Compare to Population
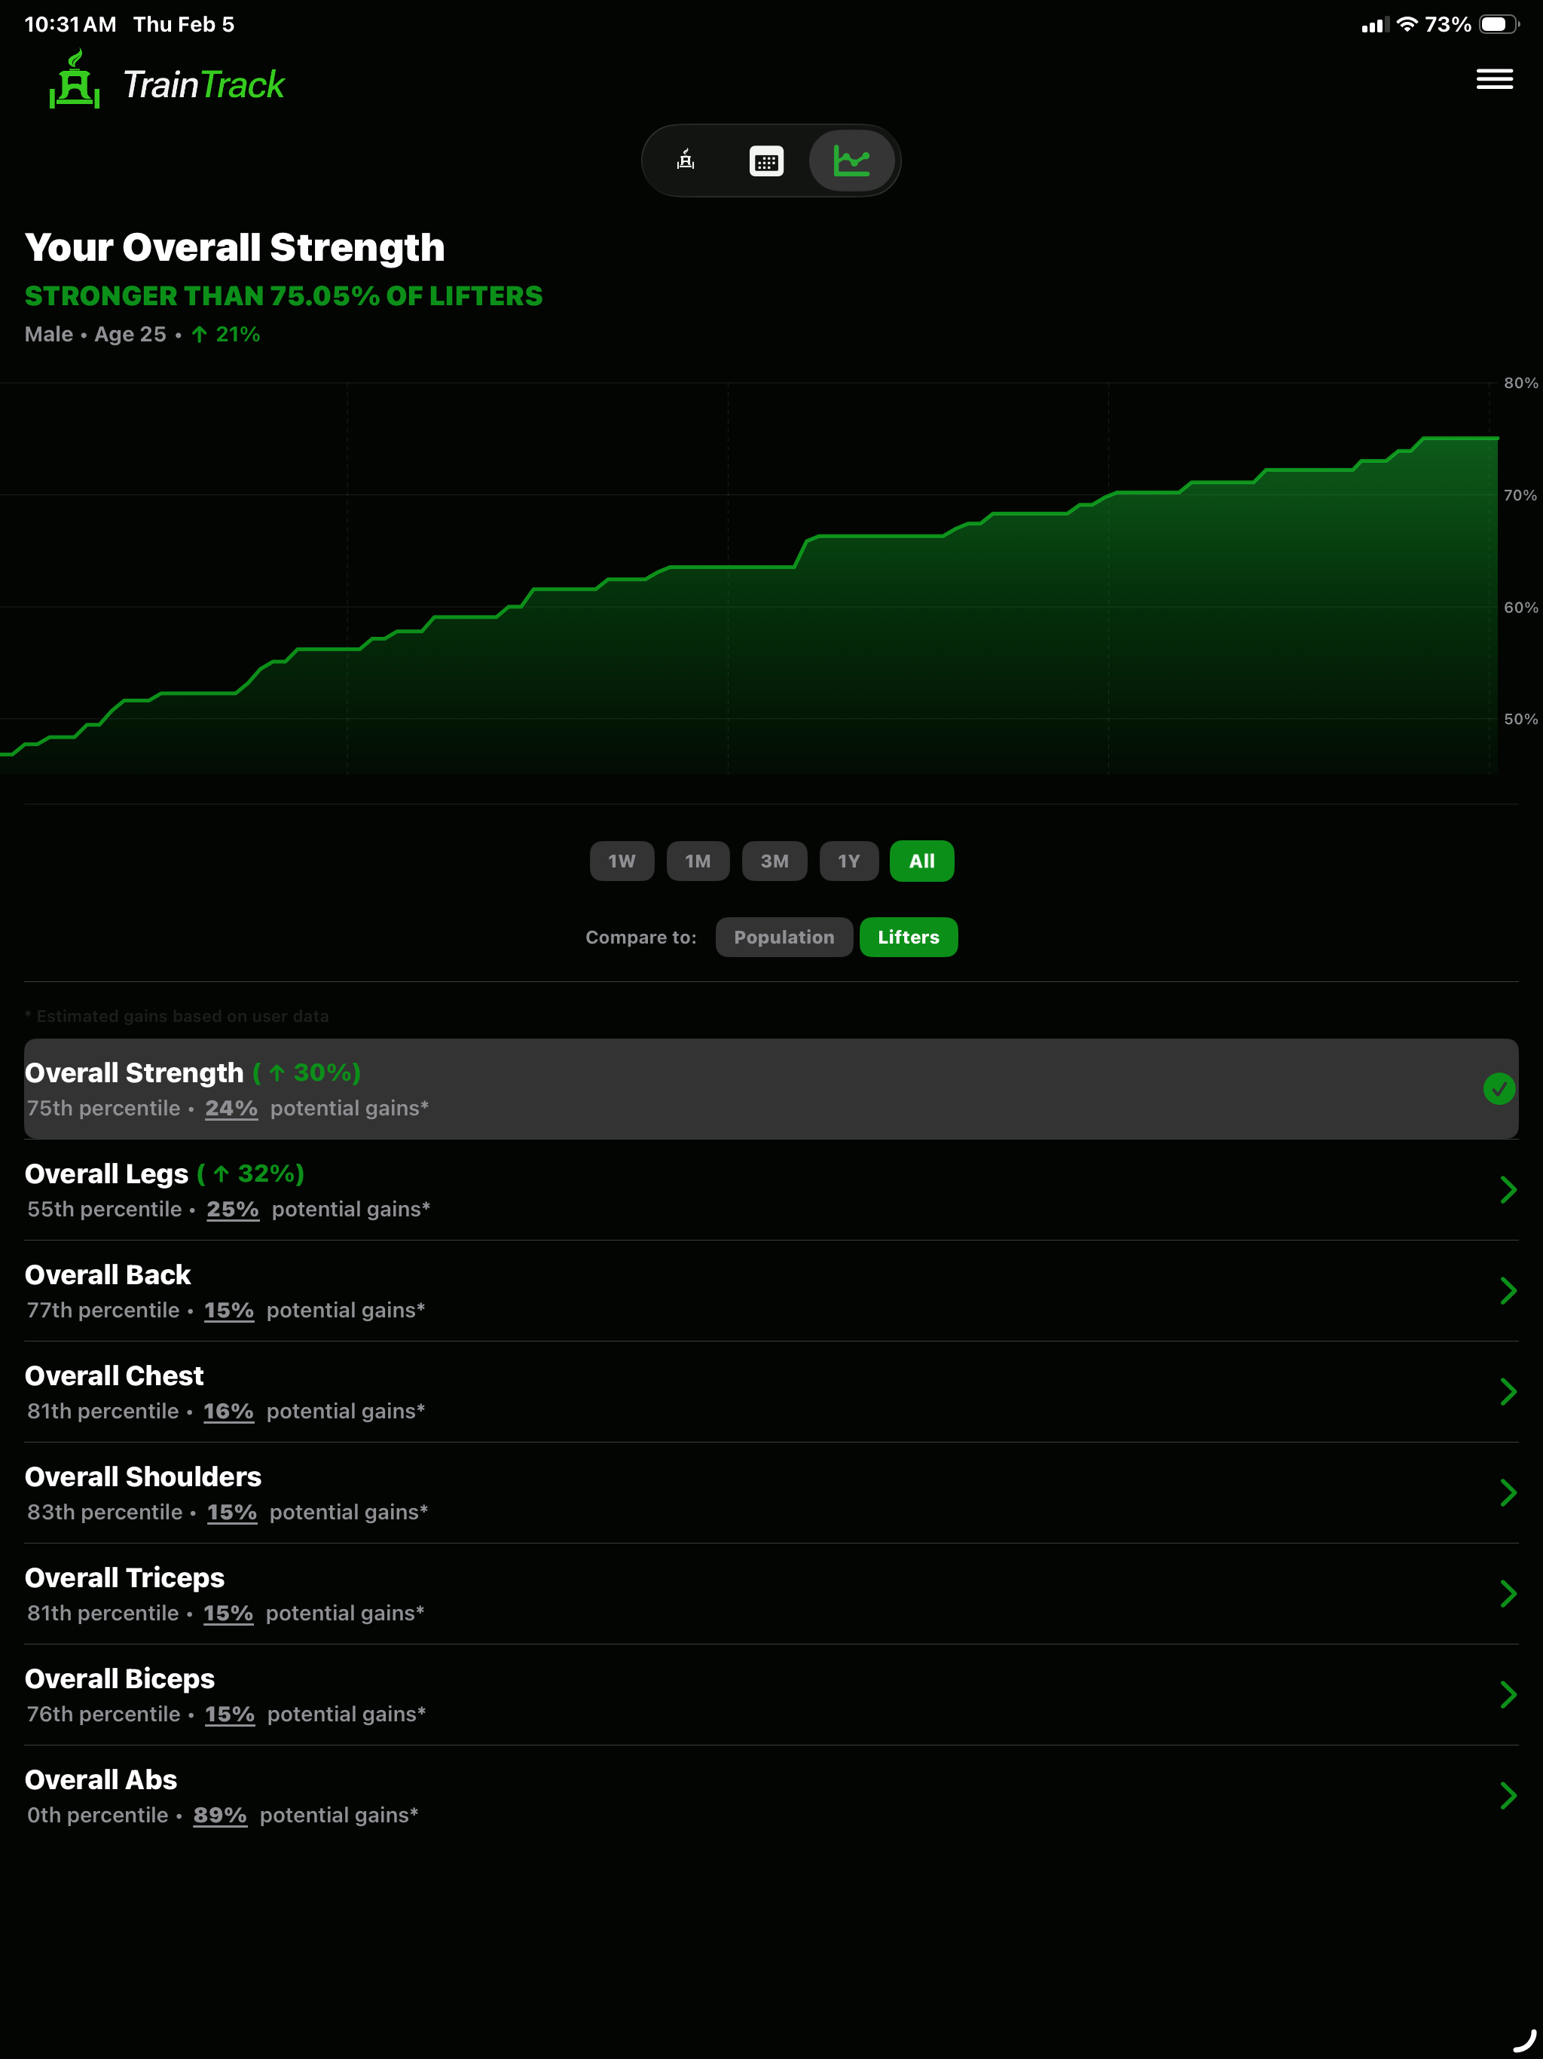This screenshot has width=1543, height=2059. 784,938
